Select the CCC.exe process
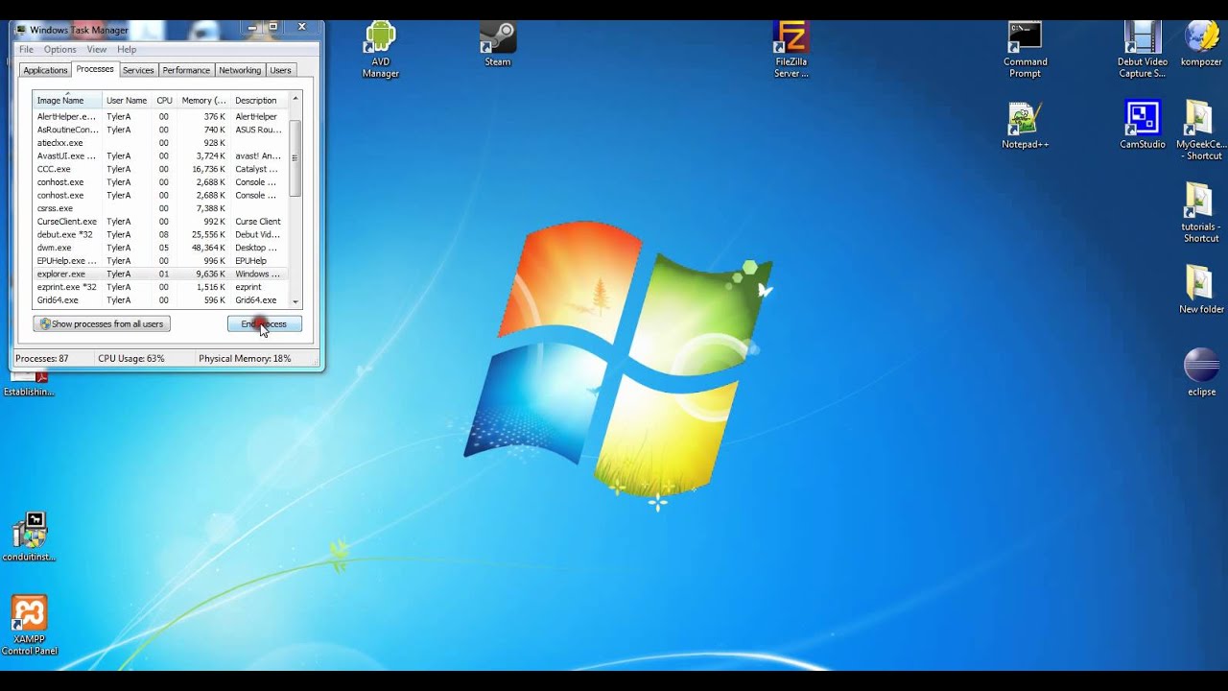1228x691 pixels. [x=160, y=169]
